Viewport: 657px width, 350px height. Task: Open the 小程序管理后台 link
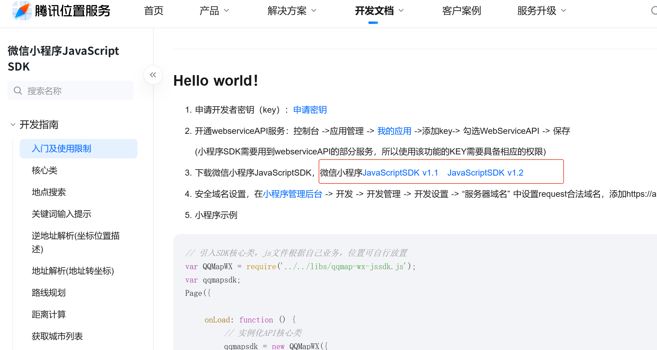tap(293, 194)
